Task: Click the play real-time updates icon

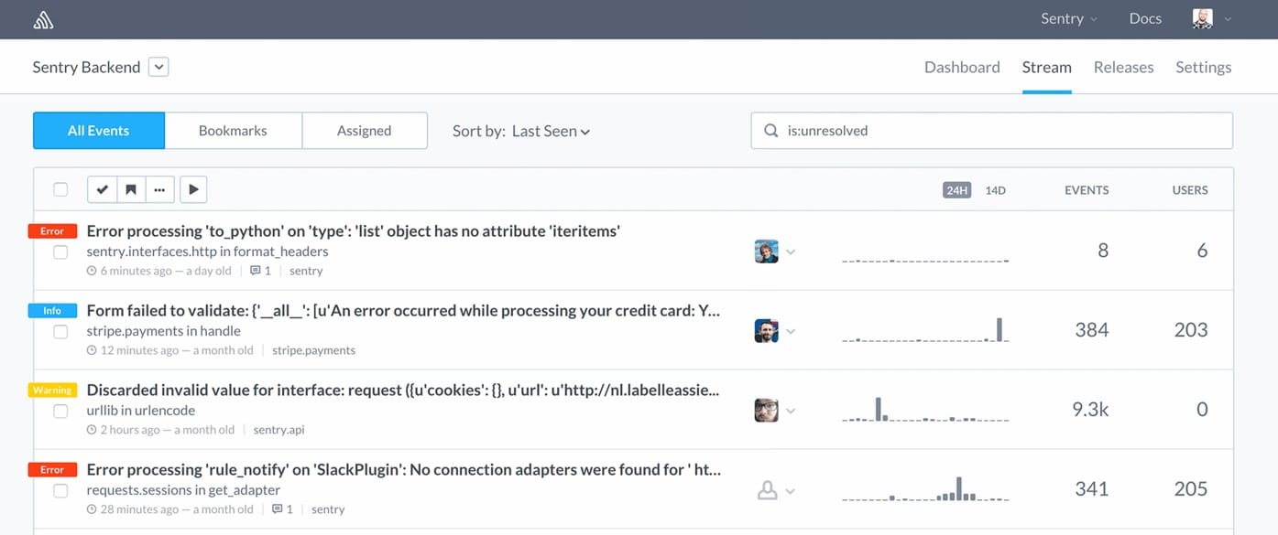Action: pos(193,189)
